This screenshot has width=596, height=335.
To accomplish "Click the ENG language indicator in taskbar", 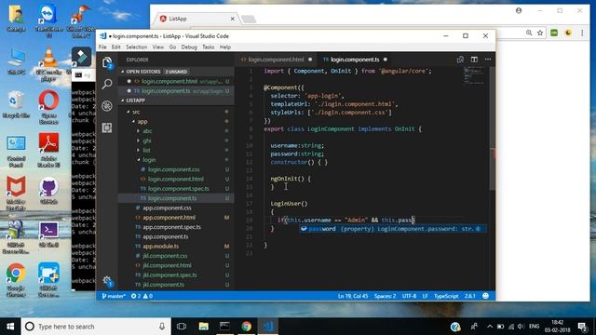I will 534,327.
